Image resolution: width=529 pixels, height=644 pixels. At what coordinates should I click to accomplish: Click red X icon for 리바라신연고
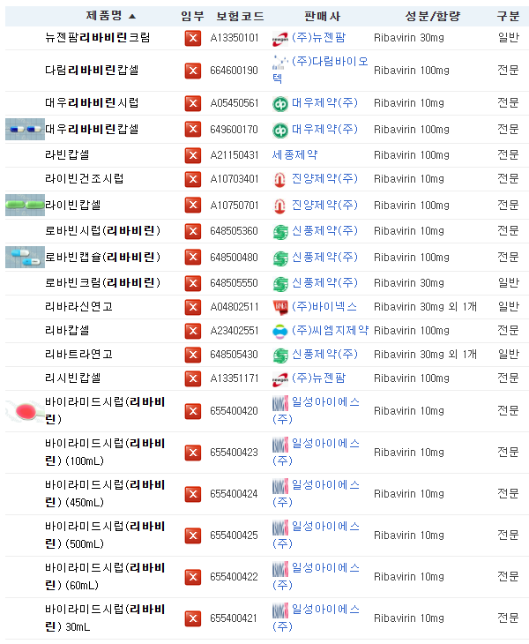(192, 307)
